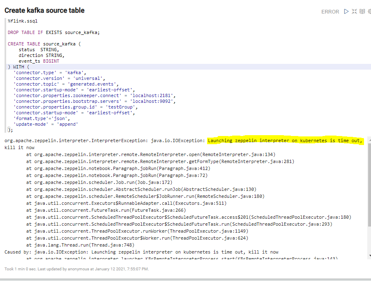371x281 pixels.
Task: Click the output scrollbar thumb
Action: click(x=369, y=184)
